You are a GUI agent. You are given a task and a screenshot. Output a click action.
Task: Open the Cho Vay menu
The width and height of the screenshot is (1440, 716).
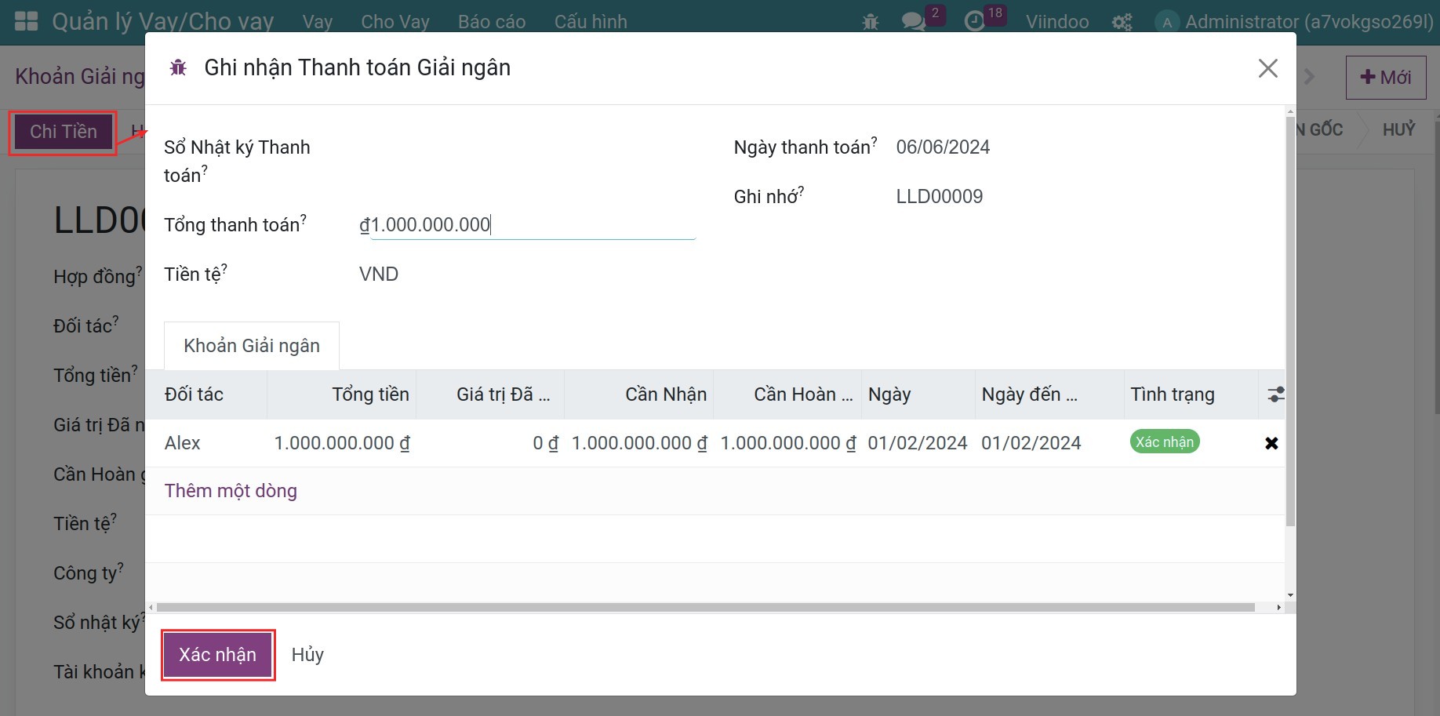click(395, 22)
